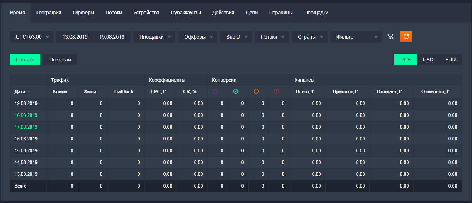Open the Страны countries dropdown
472x203 pixels.
309,37
